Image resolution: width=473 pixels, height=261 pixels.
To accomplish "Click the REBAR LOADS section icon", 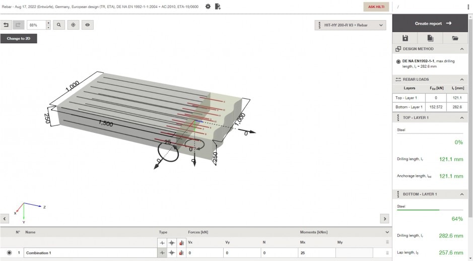I will (398, 79).
